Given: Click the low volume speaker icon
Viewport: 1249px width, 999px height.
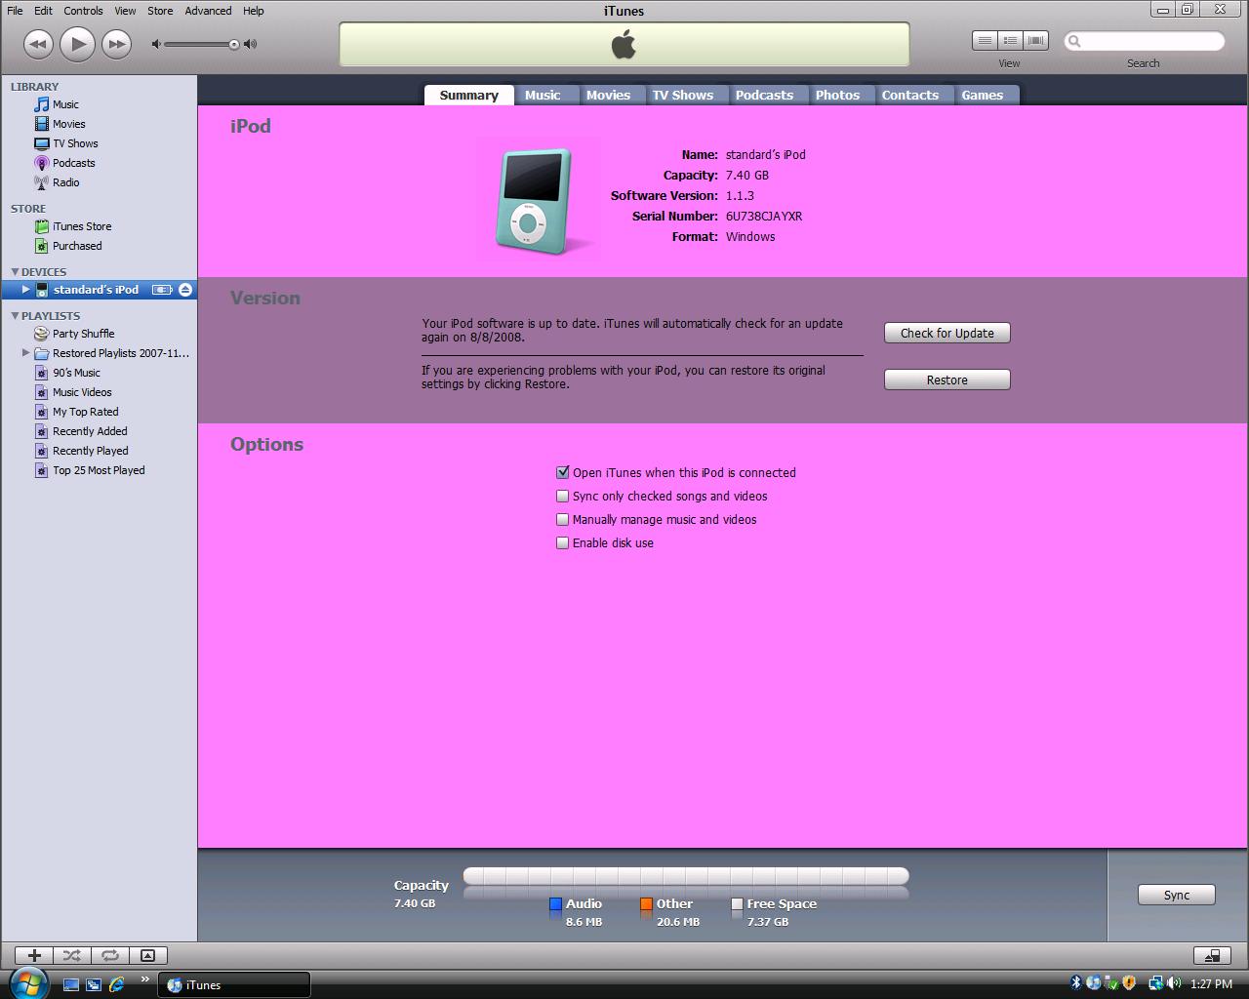Looking at the screenshot, I should (x=156, y=44).
